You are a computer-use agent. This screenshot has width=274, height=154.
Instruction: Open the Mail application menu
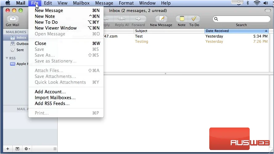21,3
